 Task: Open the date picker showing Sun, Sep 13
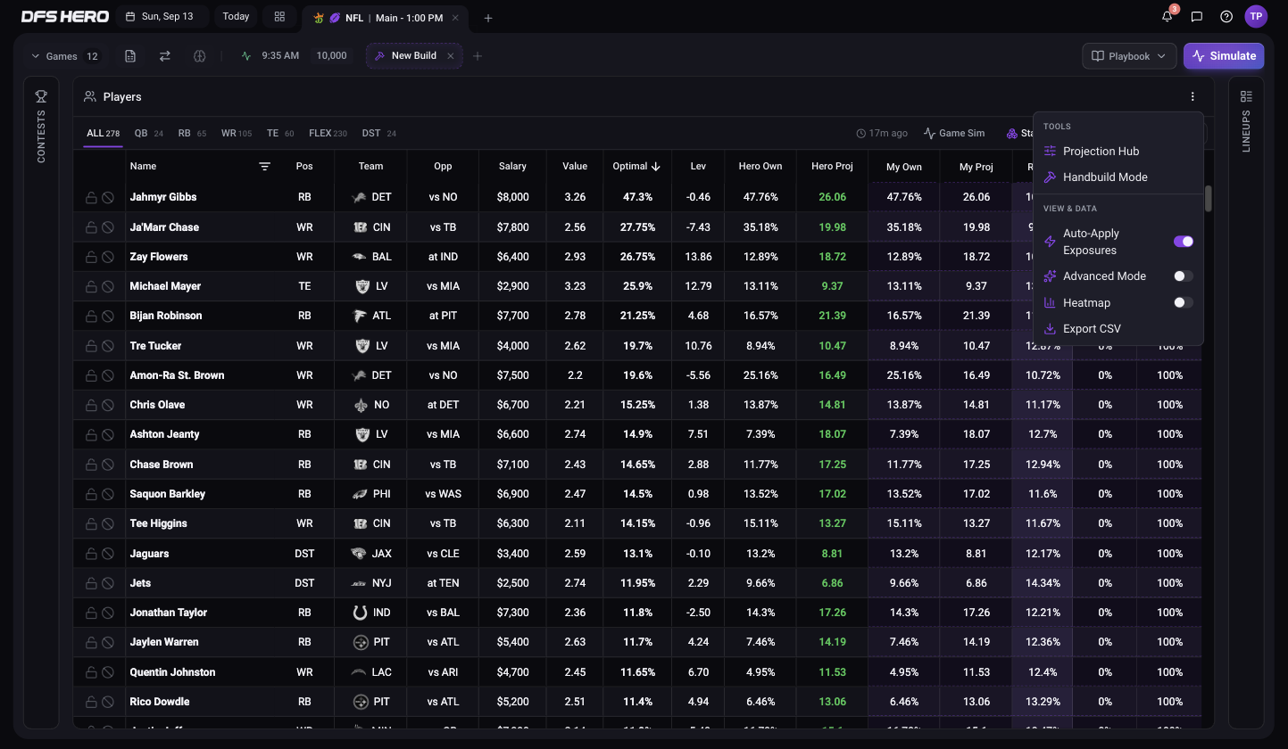coord(162,16)
